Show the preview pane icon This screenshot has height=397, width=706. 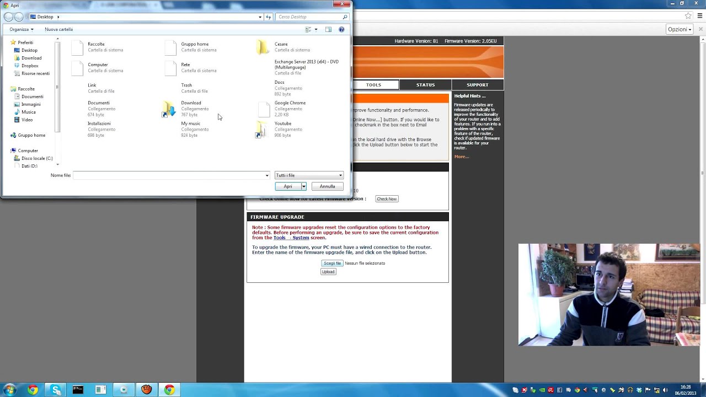click(328, 29)
